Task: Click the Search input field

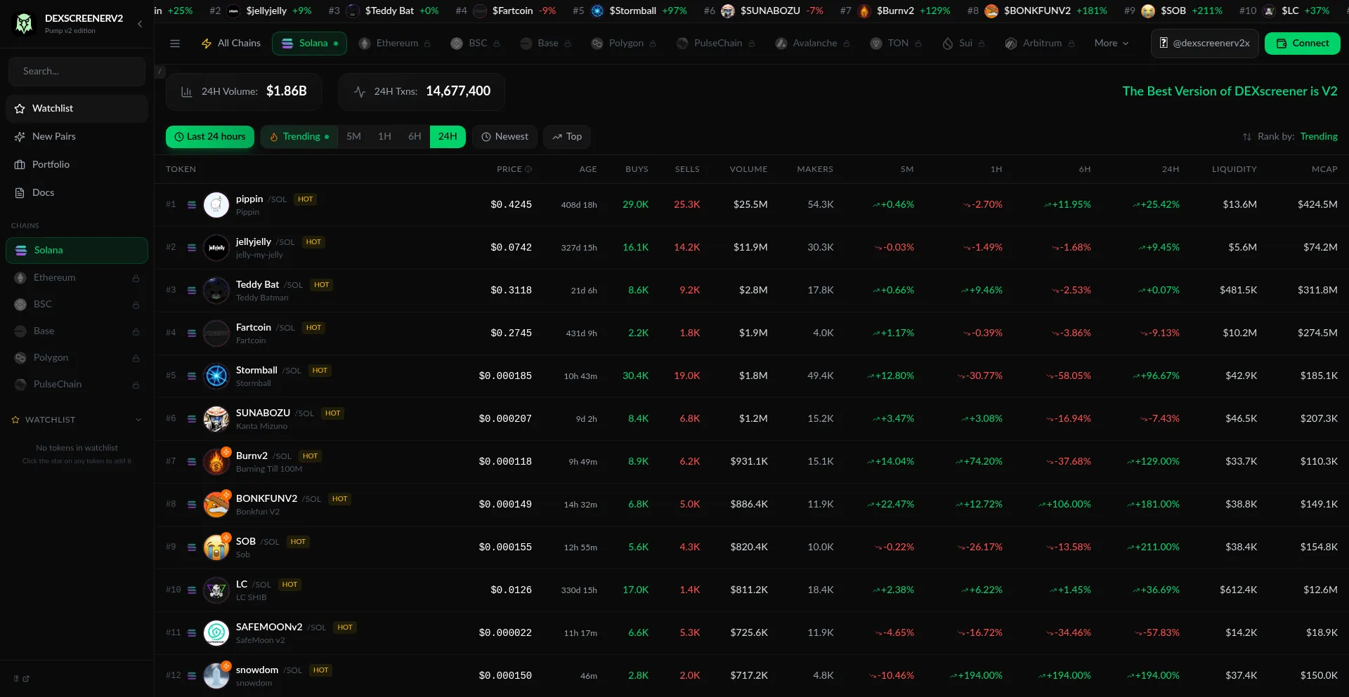Action: coord(77,72)
